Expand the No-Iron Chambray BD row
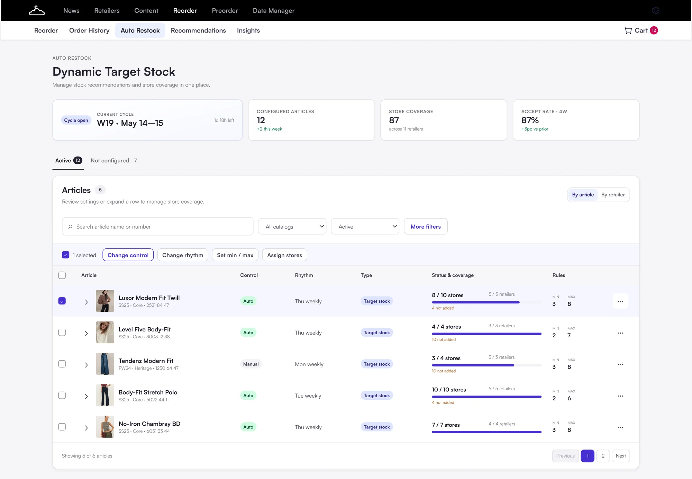Screen dimensions: 692x479 86,428
